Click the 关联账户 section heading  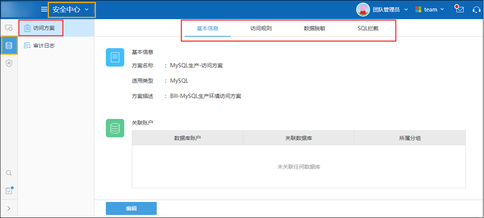pyautogui.click(x=143, y=122)
